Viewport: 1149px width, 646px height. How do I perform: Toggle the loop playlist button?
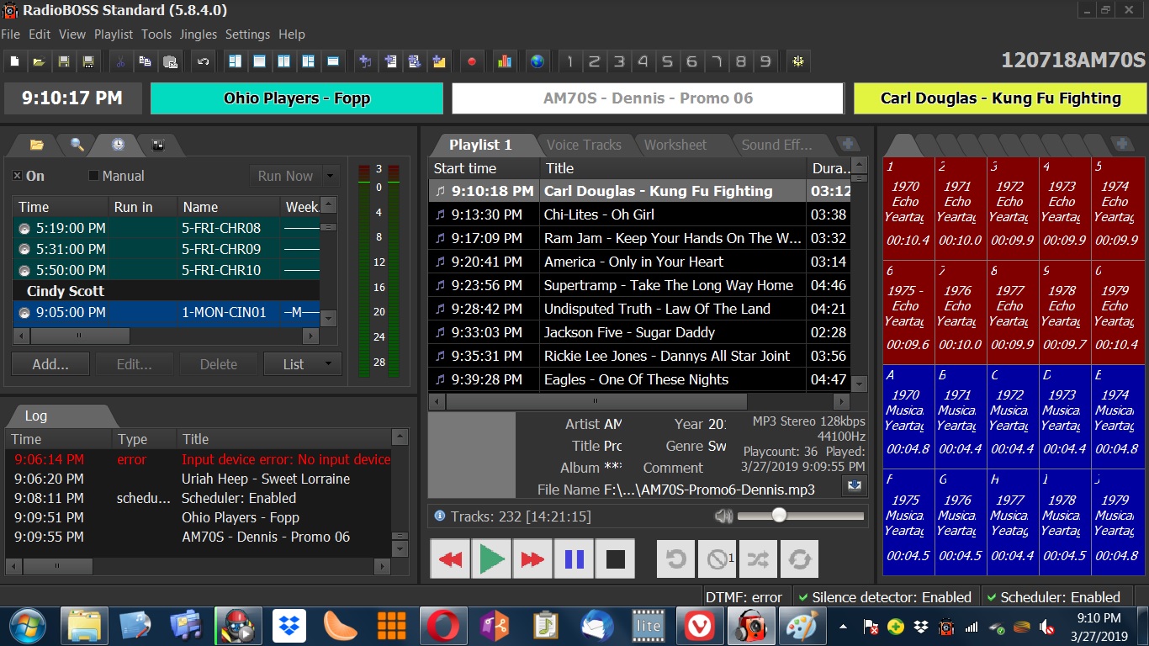(799, 559)
